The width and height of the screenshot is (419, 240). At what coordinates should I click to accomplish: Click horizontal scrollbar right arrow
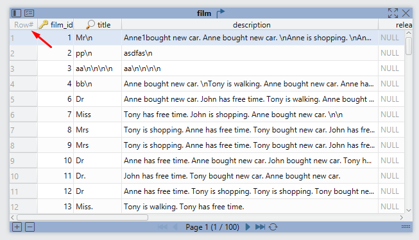tap(402, 218)
